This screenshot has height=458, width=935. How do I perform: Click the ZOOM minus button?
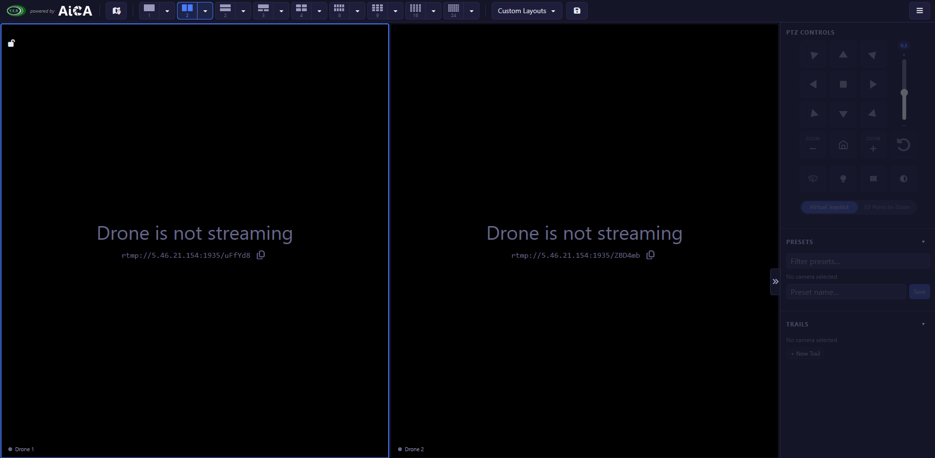pyautogui.click(x=813, y=145)
